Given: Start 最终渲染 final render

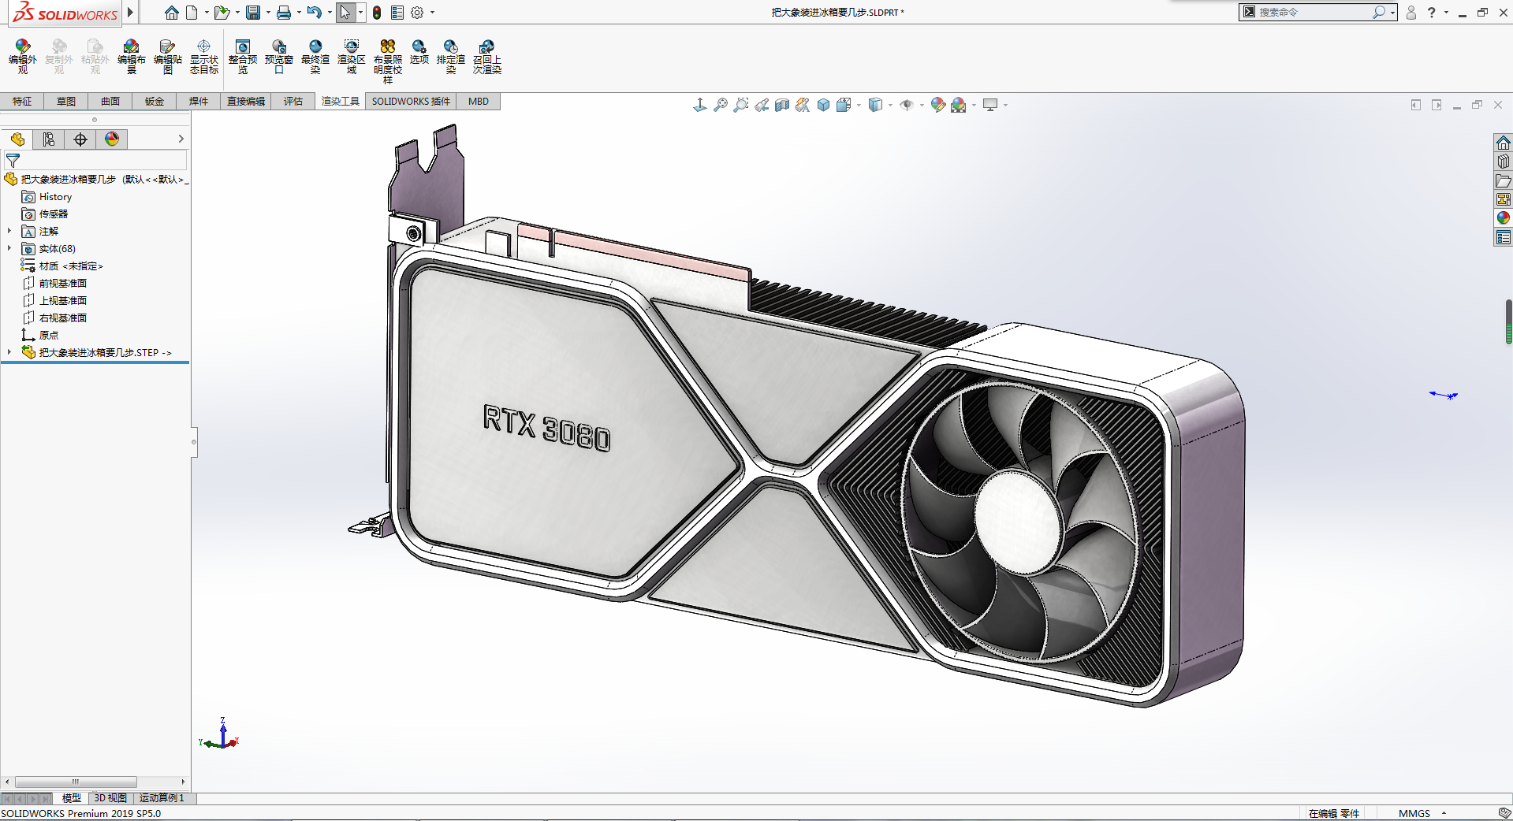Looking at the screenshot, I should pyautogui.click(x=315, y=57).
